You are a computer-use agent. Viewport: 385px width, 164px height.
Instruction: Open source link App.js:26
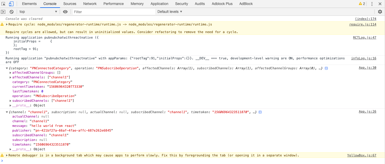point(367,111)
